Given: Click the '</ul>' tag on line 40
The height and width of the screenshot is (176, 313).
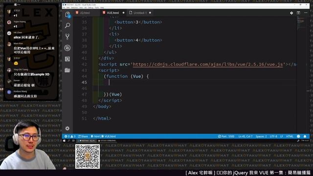Looking at the screenshot, I should click(x=110, y=52).
